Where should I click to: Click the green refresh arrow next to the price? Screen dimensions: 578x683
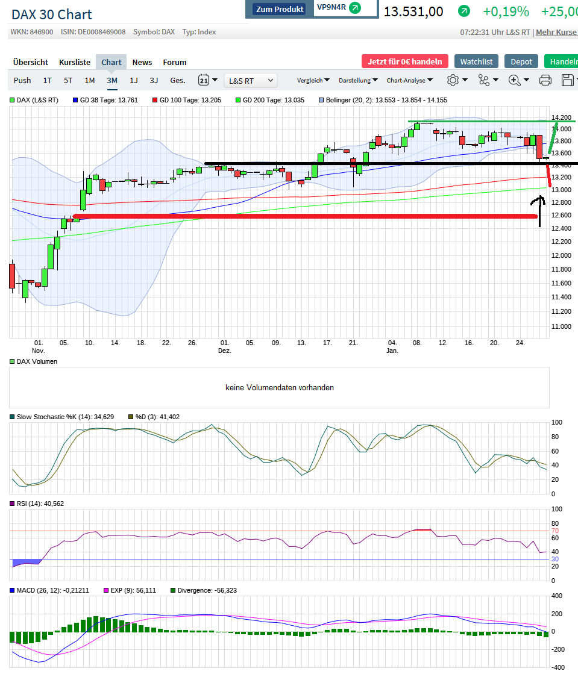point(463,11)
